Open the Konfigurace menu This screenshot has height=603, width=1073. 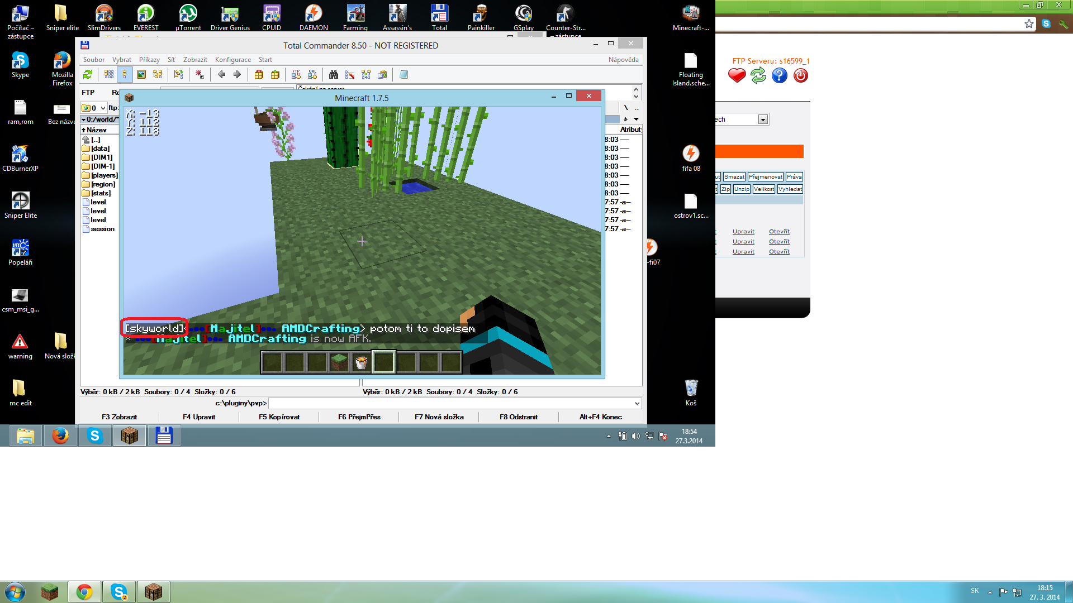(x=233, y=60)
